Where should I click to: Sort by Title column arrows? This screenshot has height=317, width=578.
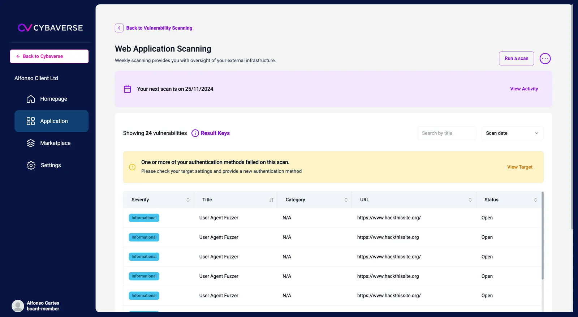(271, 200)
